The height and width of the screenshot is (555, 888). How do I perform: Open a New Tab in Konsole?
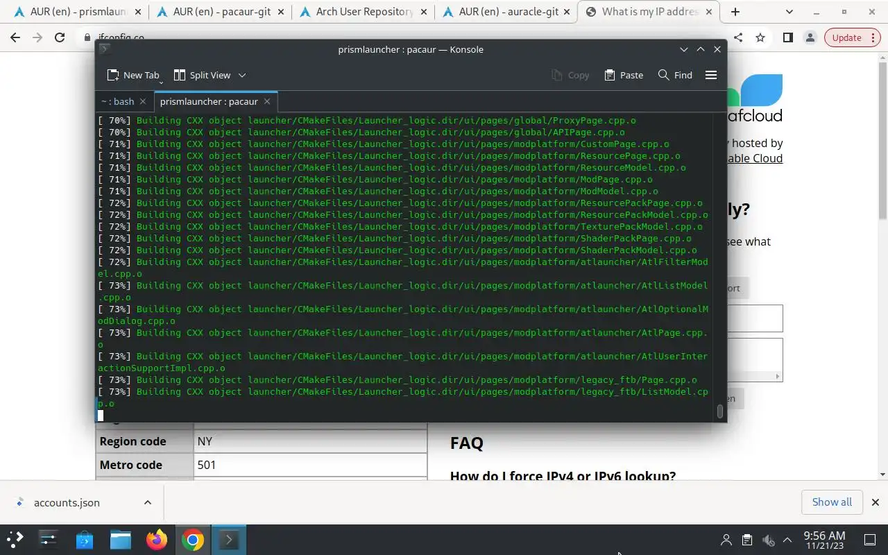click(133, 75)
